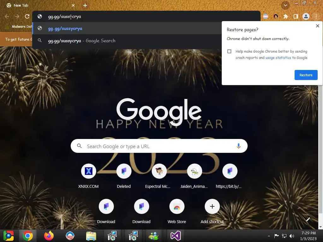Click the page scrollbar down arrow
The width and height of the screenshot is (323, 242).
(x=321, y=227)
